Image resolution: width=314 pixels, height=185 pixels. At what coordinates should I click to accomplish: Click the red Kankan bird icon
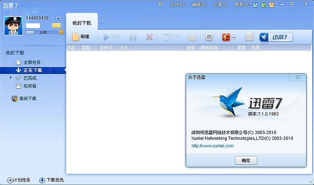[226, 37]
